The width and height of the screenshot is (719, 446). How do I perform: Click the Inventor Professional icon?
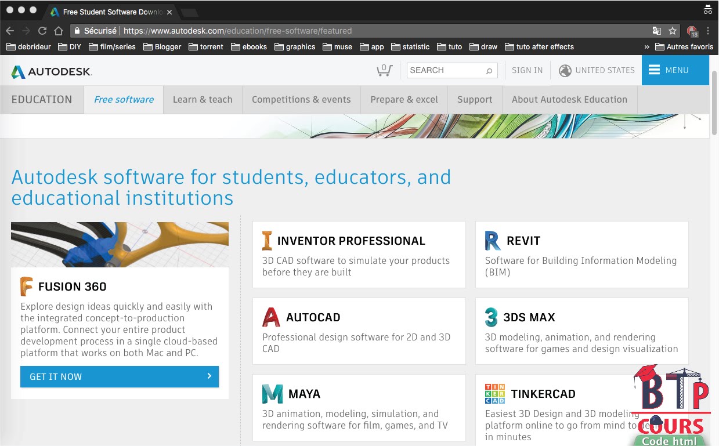(267, 241)
